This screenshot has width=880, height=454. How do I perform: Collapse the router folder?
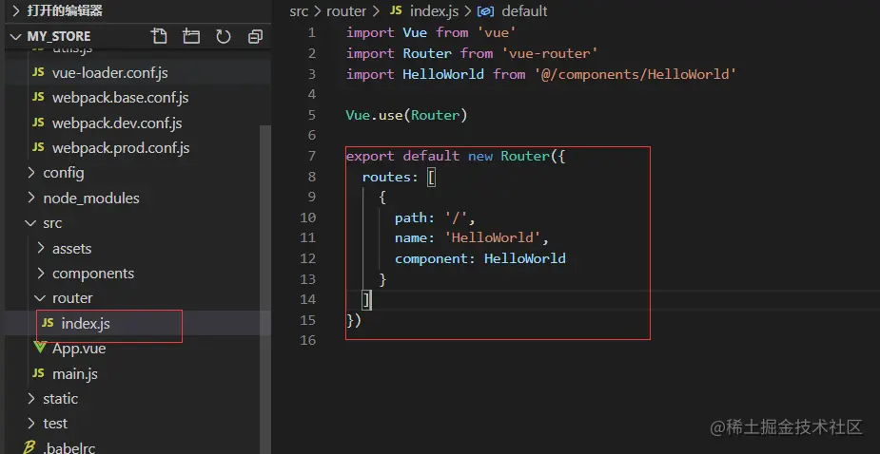40,298
